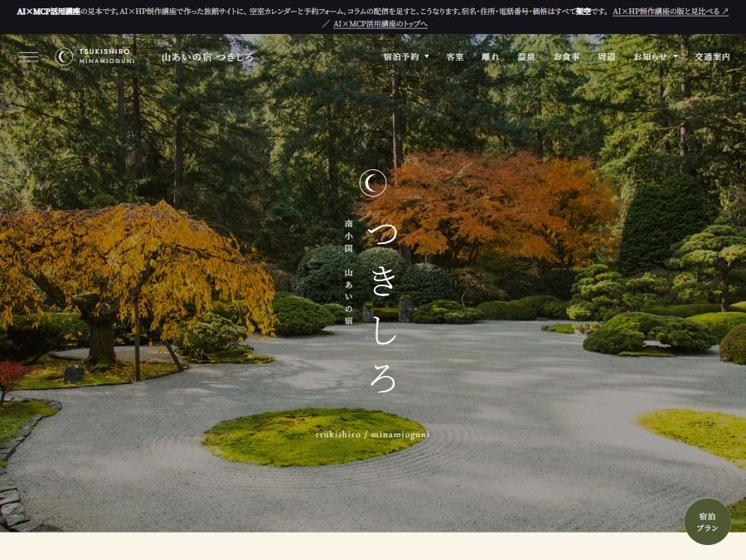The width and height of the screenshot is (746, 560).
Task: Select the 温泉 menu item
Action: 526,56
